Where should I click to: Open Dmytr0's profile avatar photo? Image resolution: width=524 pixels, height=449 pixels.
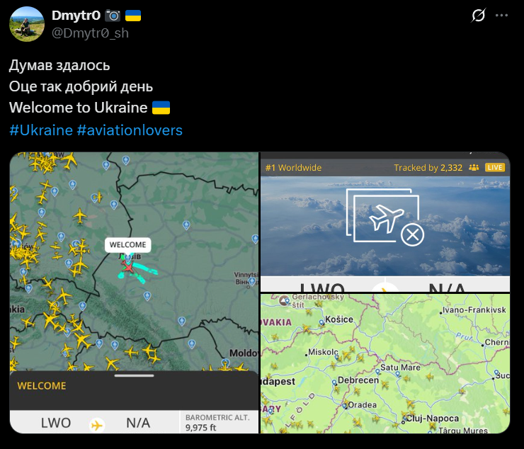pos(27,24)
